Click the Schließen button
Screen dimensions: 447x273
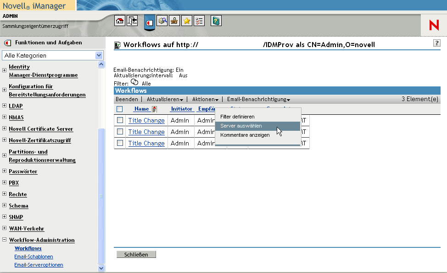(x=136, y=255)
